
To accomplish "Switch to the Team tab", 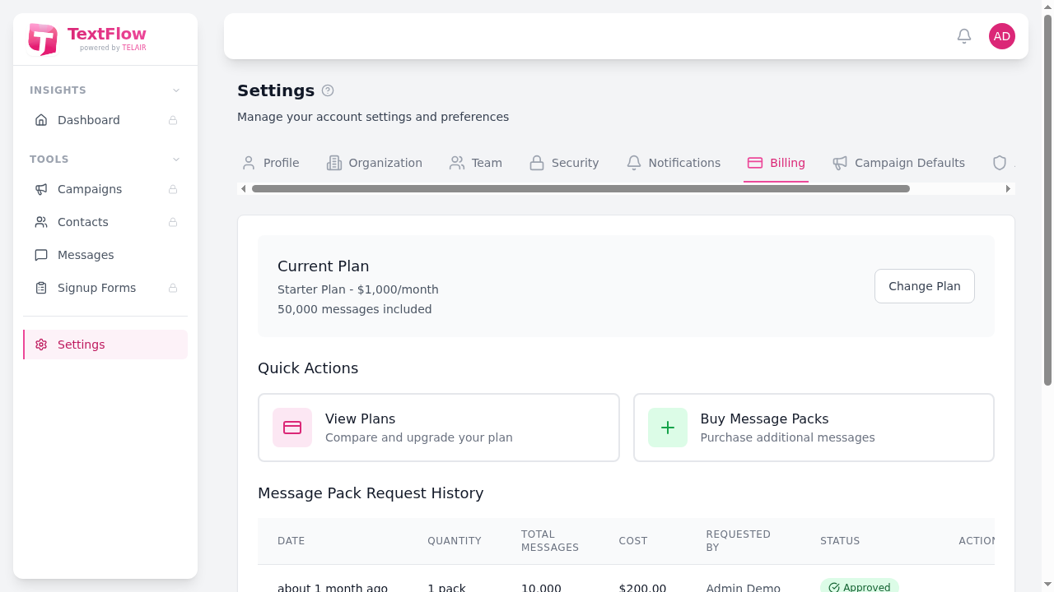I will point(476,163).
